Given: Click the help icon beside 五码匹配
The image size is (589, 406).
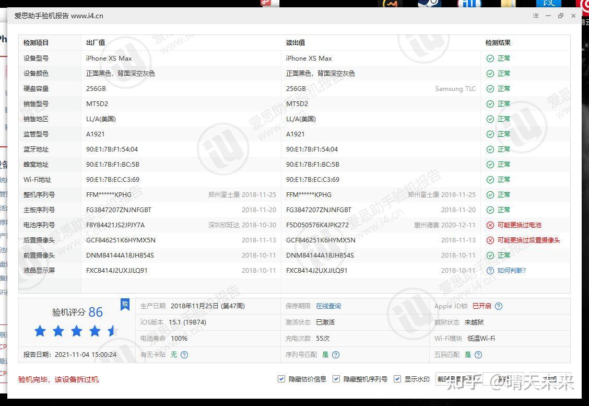Looking at the screenshot, I should click(x=478, y=354).
